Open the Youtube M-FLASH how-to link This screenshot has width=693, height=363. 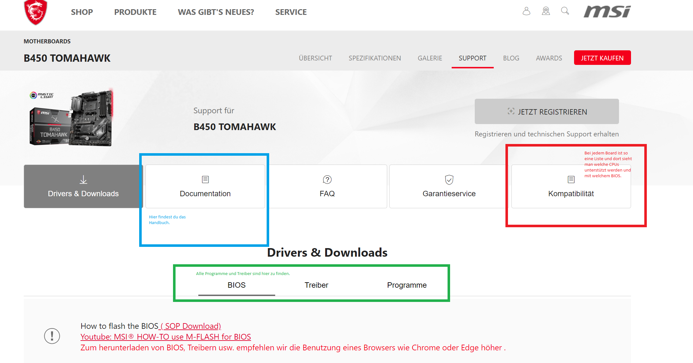click(x=166, y=337)
